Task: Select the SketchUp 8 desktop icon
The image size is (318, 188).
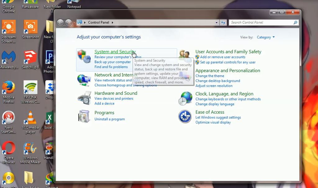Action: click(x=30, y=60)
